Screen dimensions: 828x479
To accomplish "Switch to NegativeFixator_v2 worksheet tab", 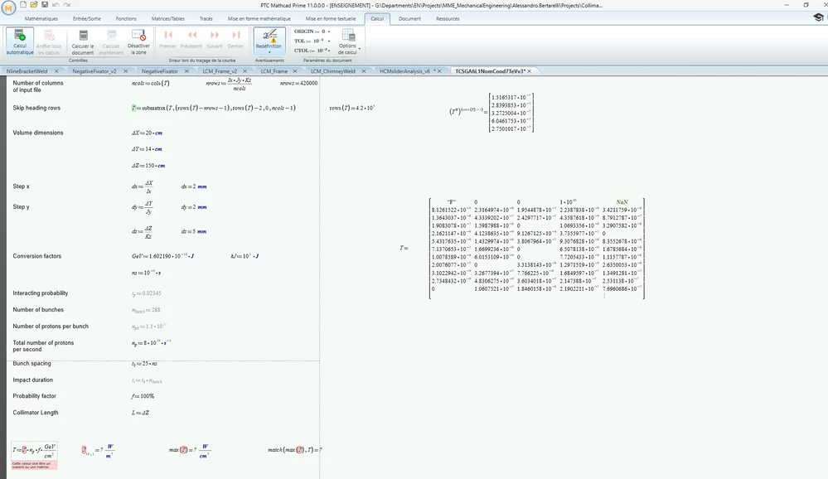I will [94, 71].
